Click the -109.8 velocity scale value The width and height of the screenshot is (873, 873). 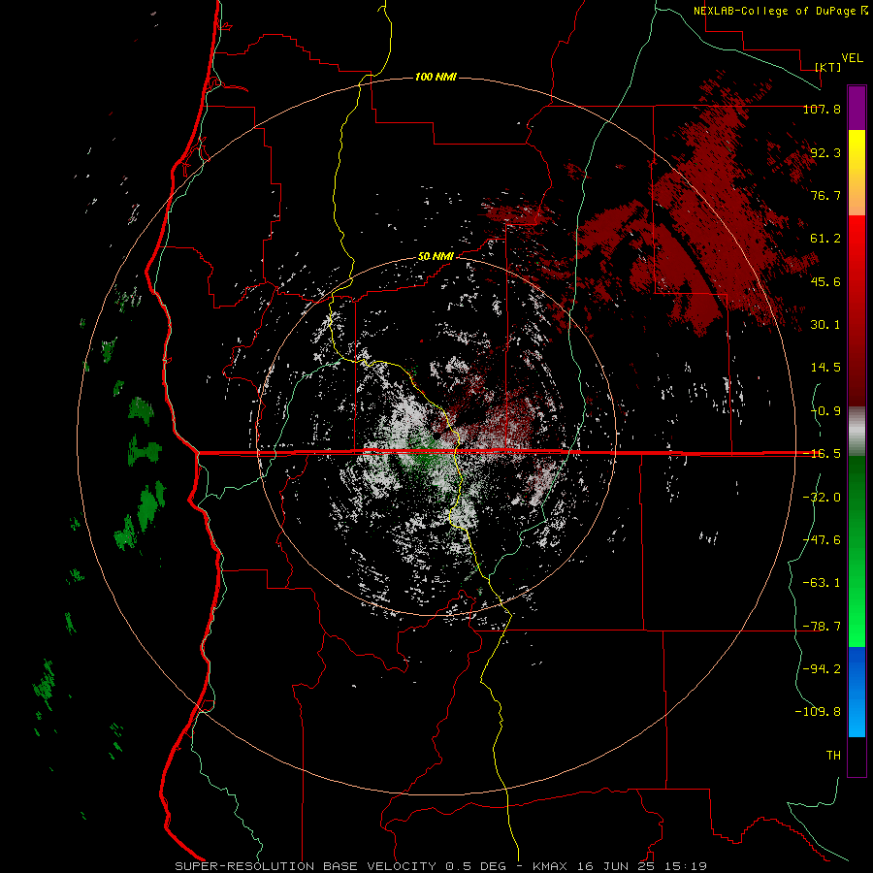(818, 712)
